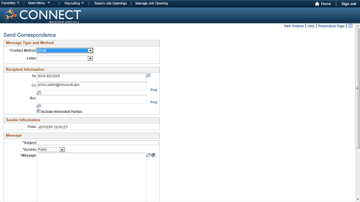The height and width of the screenshot is (202, 360).
Task: Click the Cc email field
Action: tap(92, 86)
